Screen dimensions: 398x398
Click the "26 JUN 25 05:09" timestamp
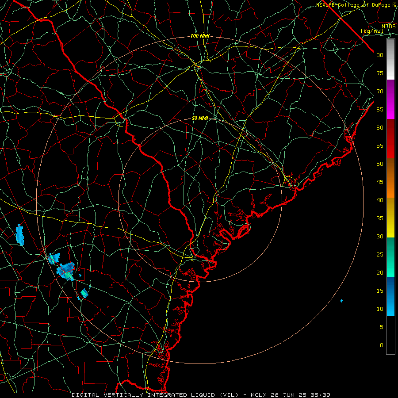301,395
